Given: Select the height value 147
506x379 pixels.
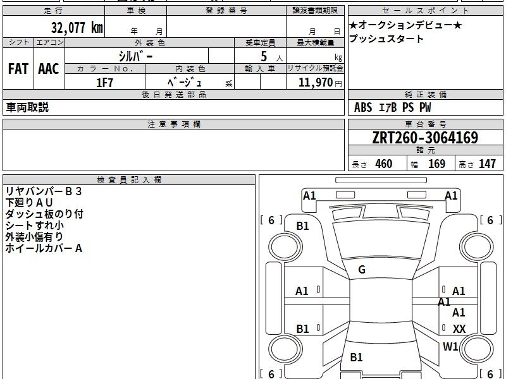Looking at the screenshot, I should 487,164.
